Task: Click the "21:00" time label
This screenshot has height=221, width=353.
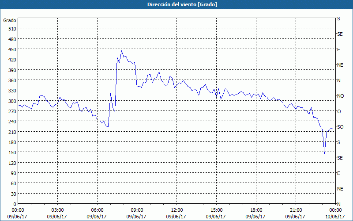Action: coord(296,210)
